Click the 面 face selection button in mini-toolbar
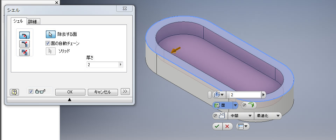This screenshot has height=140, width=336. 223,105
